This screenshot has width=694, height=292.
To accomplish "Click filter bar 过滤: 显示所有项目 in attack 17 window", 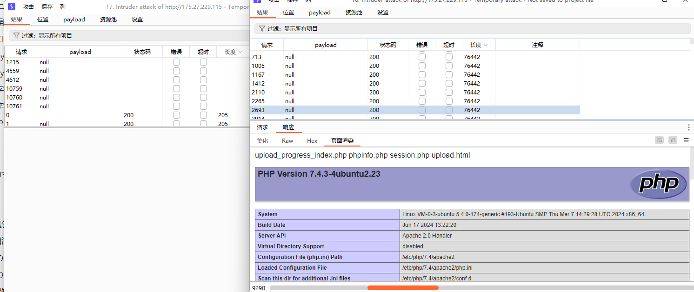I will pyautogui.click(x=128, y=35).
